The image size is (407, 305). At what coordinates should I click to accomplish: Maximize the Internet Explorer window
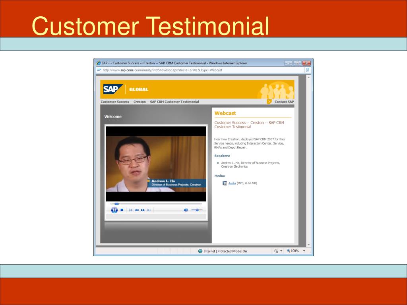tap(297, 63)
